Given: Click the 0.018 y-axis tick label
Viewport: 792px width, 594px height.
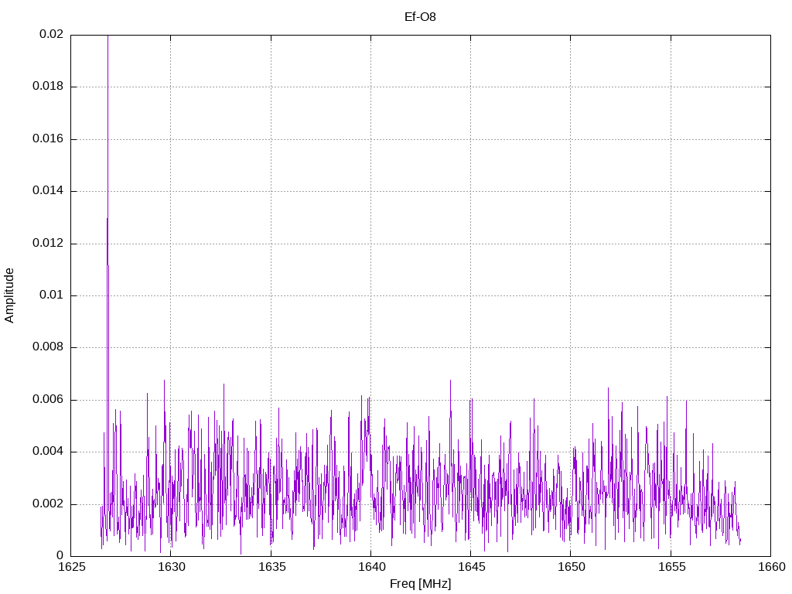Looking at the screenshot, I should 47,87.
